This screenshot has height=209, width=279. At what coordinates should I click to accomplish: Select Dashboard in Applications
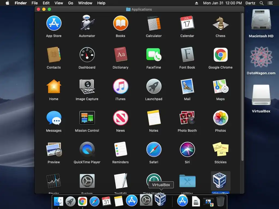87,55
